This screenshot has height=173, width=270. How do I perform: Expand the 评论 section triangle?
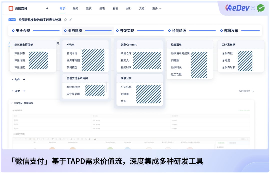point(12,91)
